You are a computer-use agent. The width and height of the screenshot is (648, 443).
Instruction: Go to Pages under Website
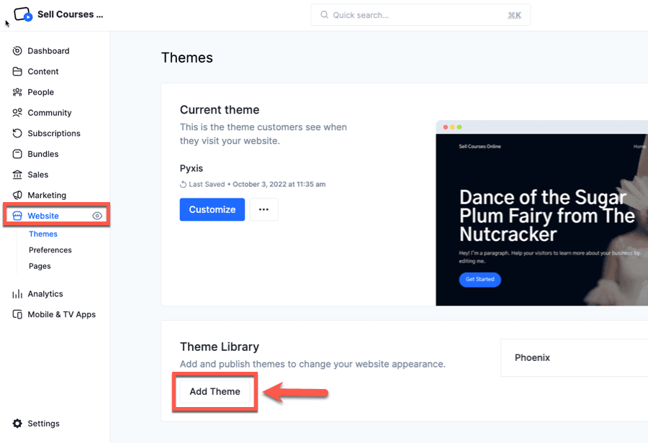click(40, 266)
